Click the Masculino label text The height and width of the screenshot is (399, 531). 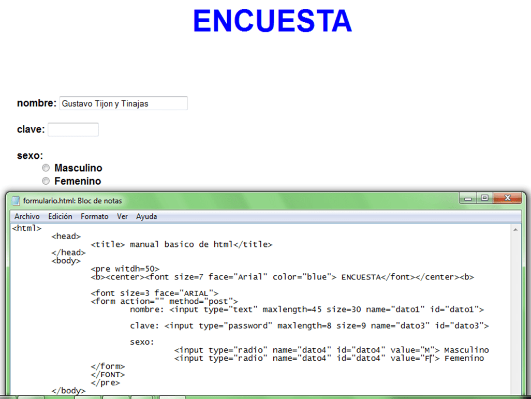click(x=78, y=168)
